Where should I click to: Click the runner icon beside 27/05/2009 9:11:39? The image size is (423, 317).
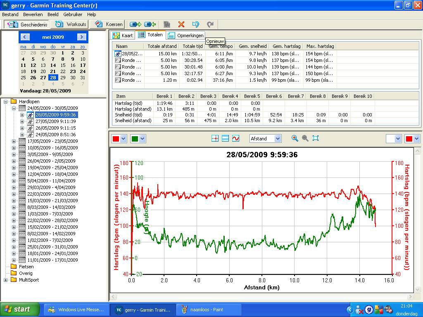31,121
